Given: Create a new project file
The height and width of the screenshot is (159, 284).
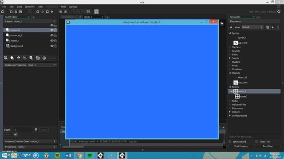Looking at the screenshot, I should click(11, 12).
